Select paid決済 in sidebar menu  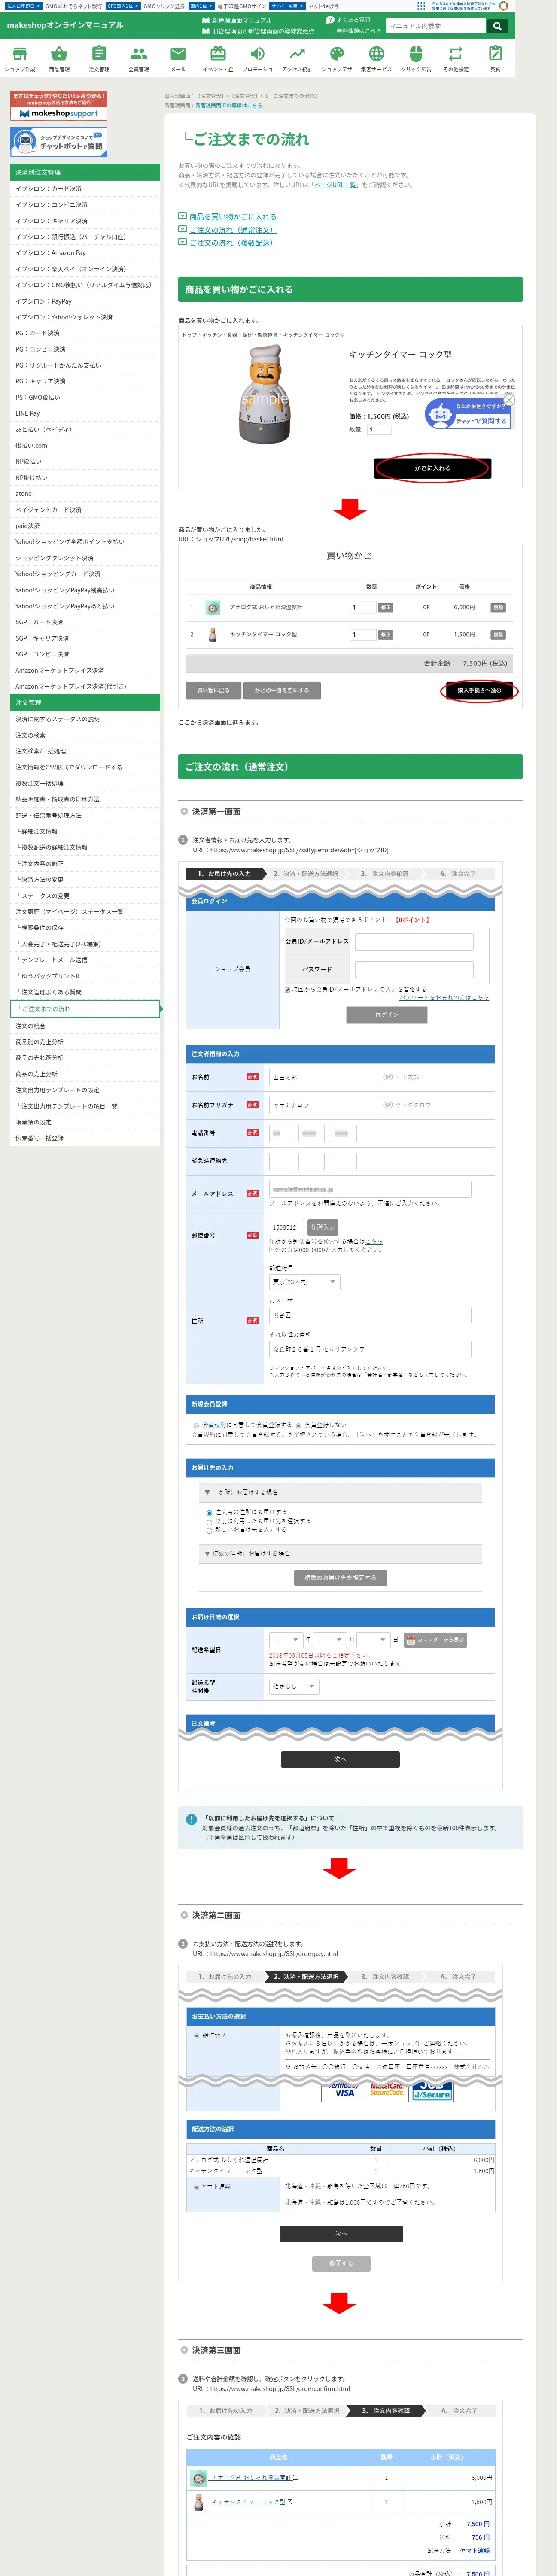[x=85, y=525]
